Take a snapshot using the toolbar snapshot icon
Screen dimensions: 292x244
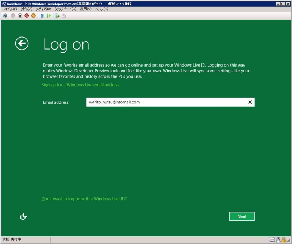click(57, 16)
